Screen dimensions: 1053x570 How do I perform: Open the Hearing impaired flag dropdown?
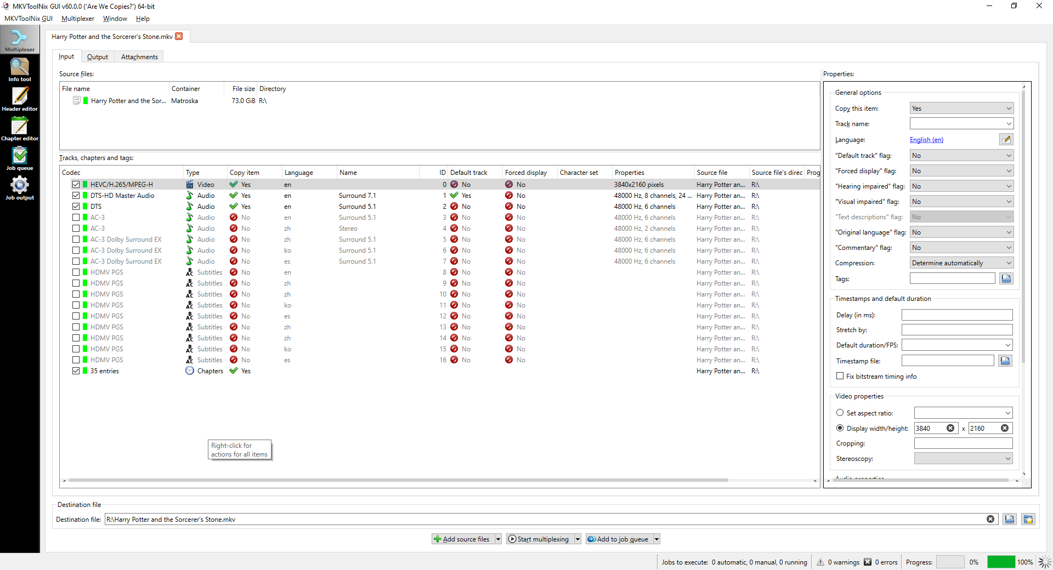click(961, 186)
